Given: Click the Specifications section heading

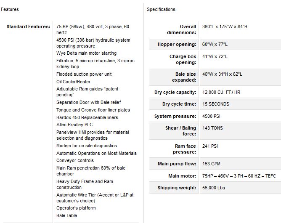Looking at the screenshot, I should click(x=161, y=9).
